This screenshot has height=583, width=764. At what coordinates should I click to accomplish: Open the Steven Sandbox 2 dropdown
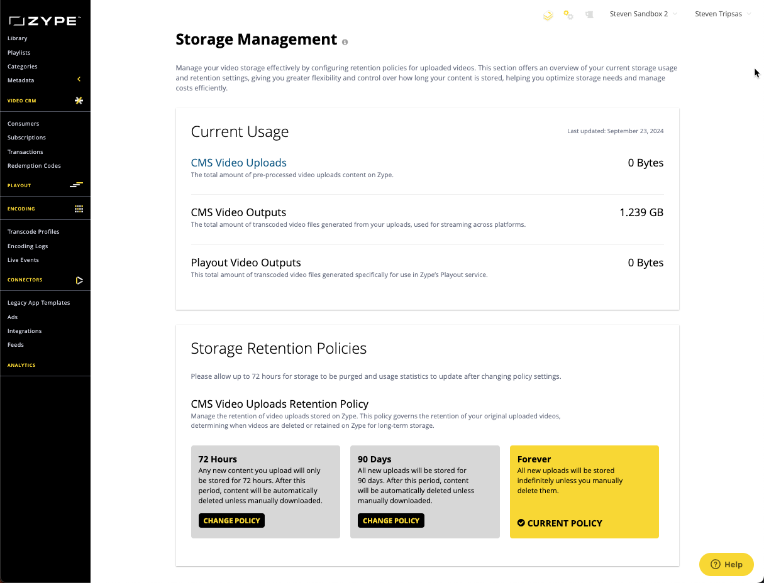643,14
